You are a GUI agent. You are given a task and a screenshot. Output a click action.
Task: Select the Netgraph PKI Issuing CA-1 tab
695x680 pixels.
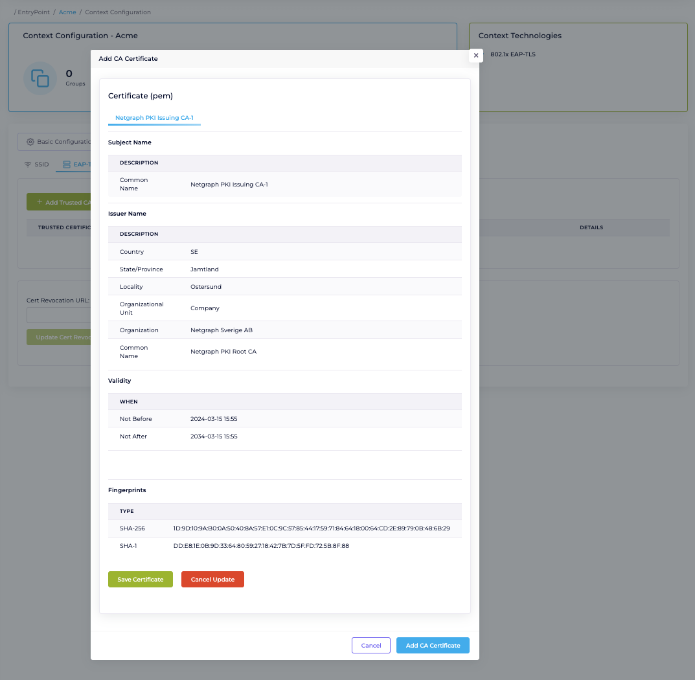pos(154,118)
